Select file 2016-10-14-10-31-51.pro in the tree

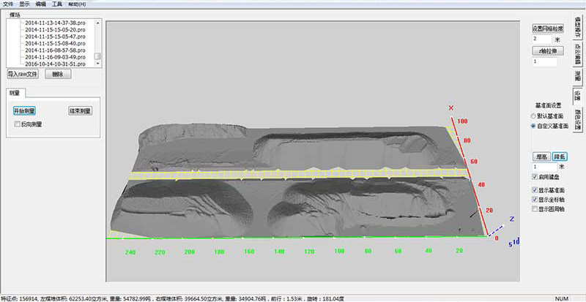pos(56,64)
